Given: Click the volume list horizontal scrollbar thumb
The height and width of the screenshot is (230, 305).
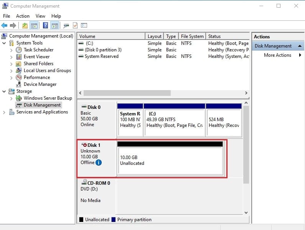Looking at the screenshot, I should [127, 93].
